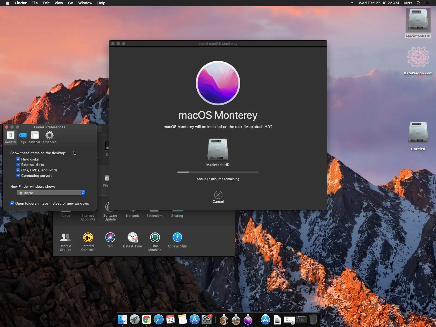Open the Apple menu

(7, 3)
